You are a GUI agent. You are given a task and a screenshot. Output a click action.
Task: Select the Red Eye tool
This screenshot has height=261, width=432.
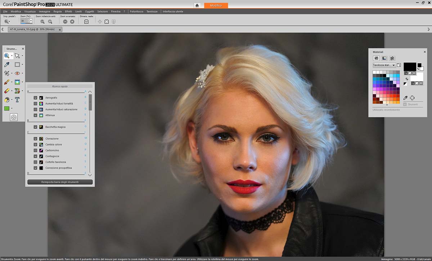click(x=17, y=73)
